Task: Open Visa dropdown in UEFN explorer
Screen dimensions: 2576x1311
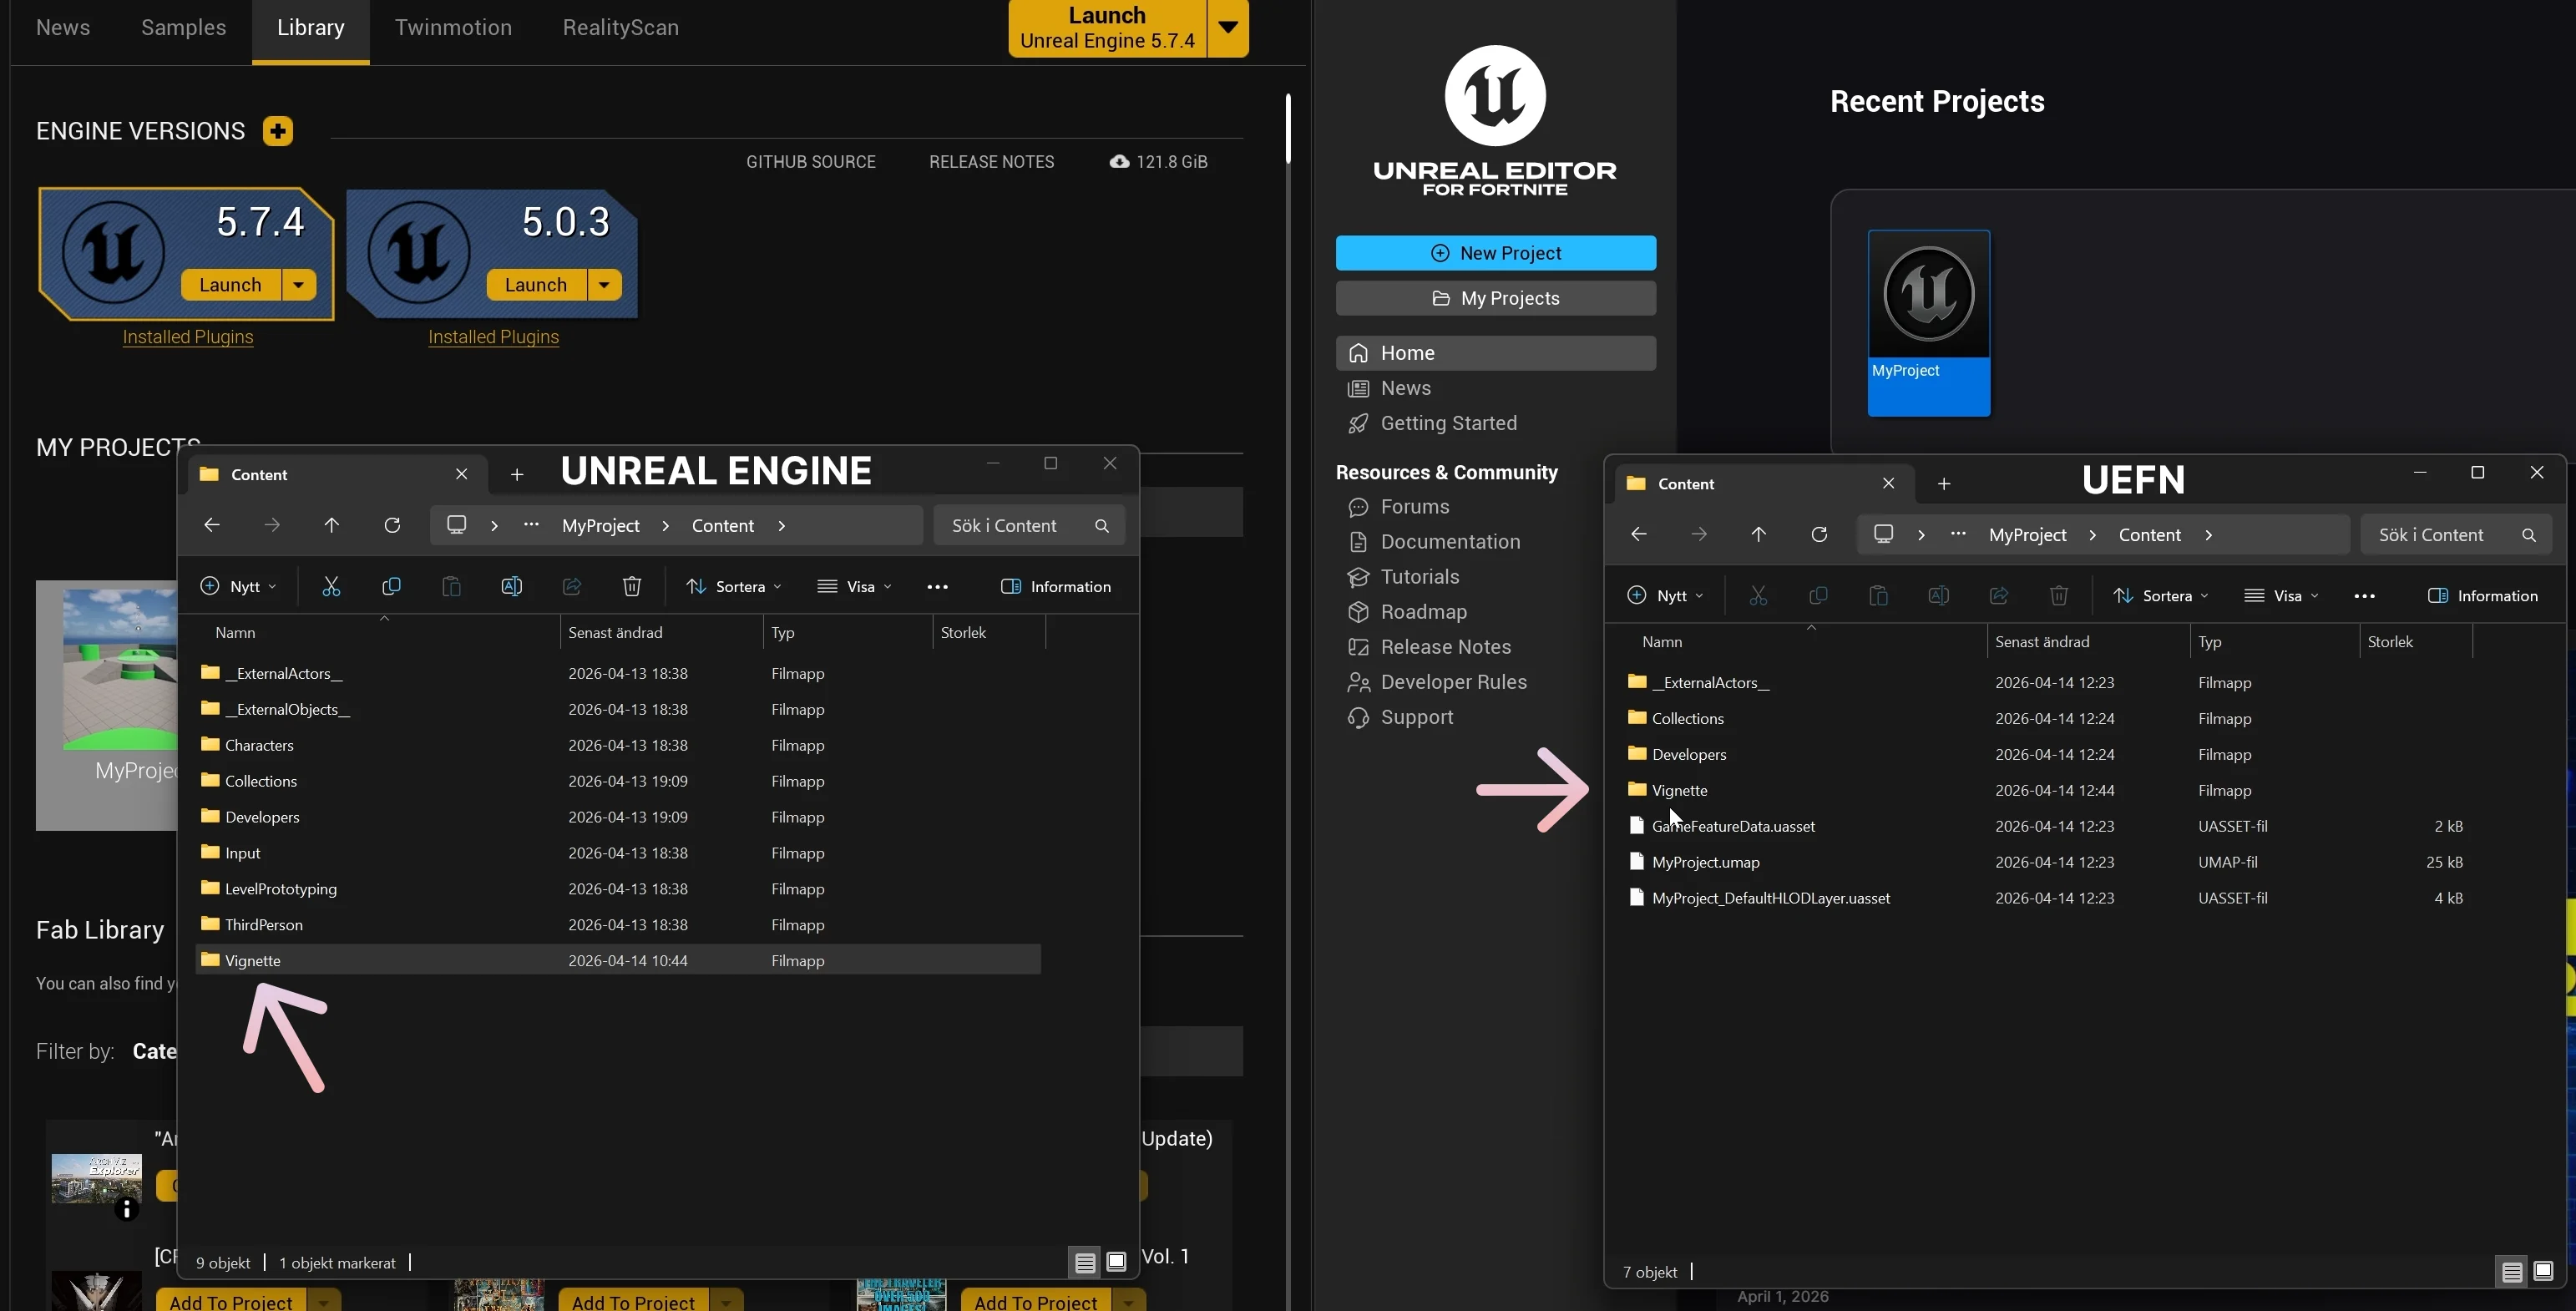Action: click(x=2281, y=596)
